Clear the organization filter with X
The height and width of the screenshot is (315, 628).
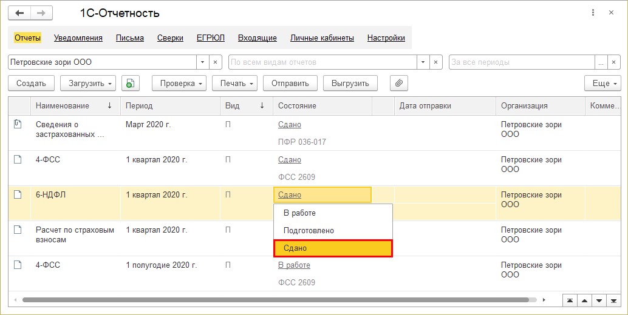pyautogui.click(x=215, y=62)
